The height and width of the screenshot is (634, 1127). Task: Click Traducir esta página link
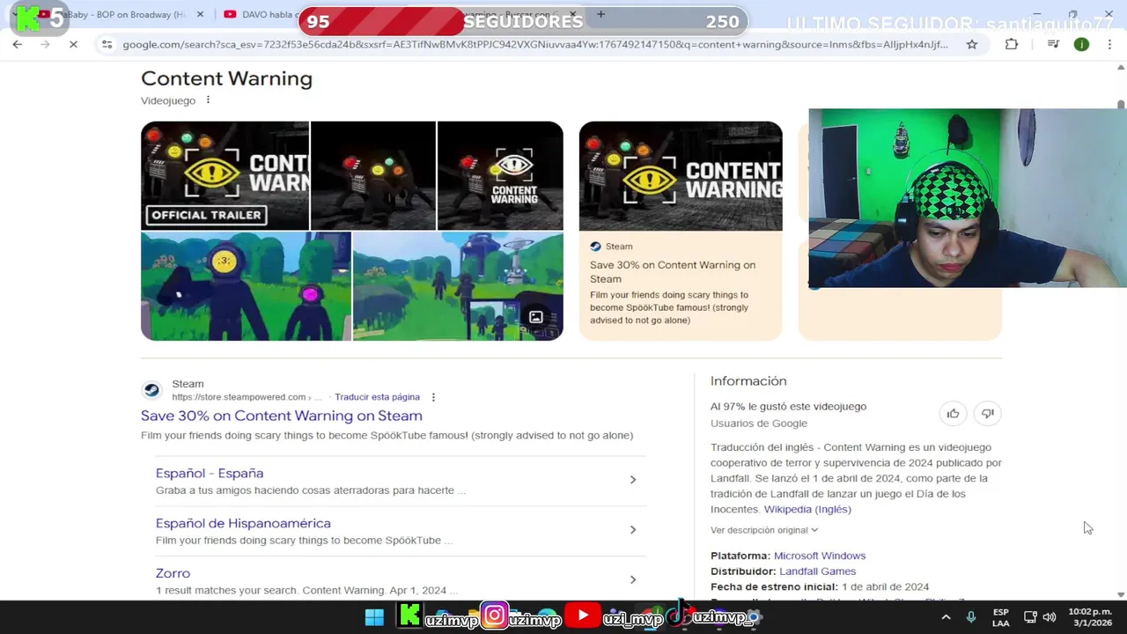click(377, 397)
